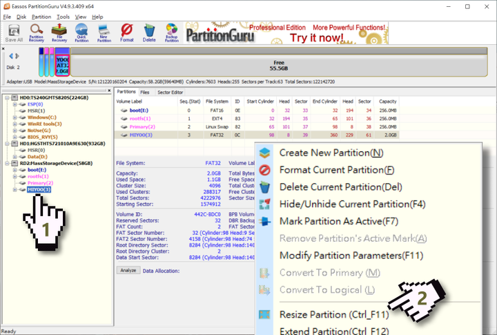Choose Delete Current Partition(Del)

[341, 187]
